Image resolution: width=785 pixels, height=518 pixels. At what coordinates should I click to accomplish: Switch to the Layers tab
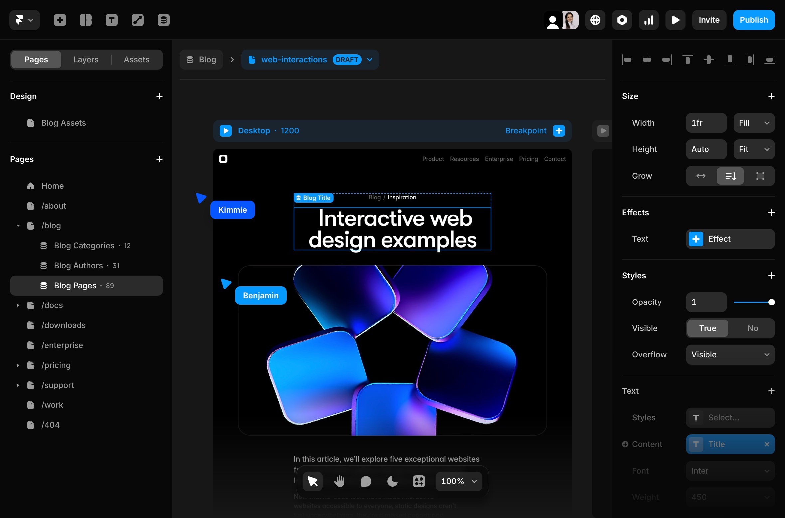pyautogui.click(x=86, y=59)
